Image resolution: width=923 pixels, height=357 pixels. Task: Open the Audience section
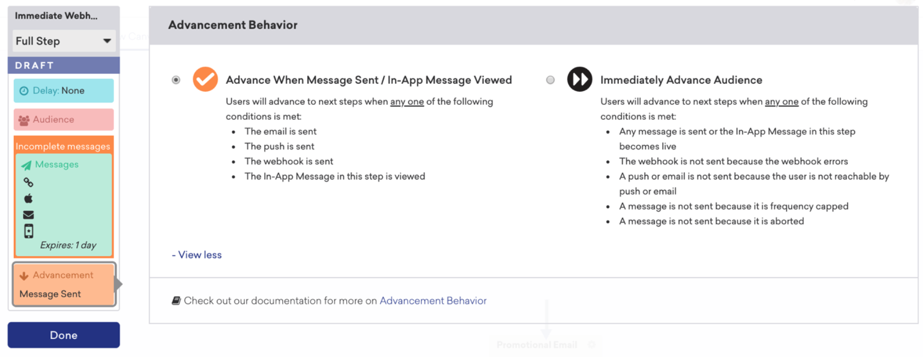(64, 120)
